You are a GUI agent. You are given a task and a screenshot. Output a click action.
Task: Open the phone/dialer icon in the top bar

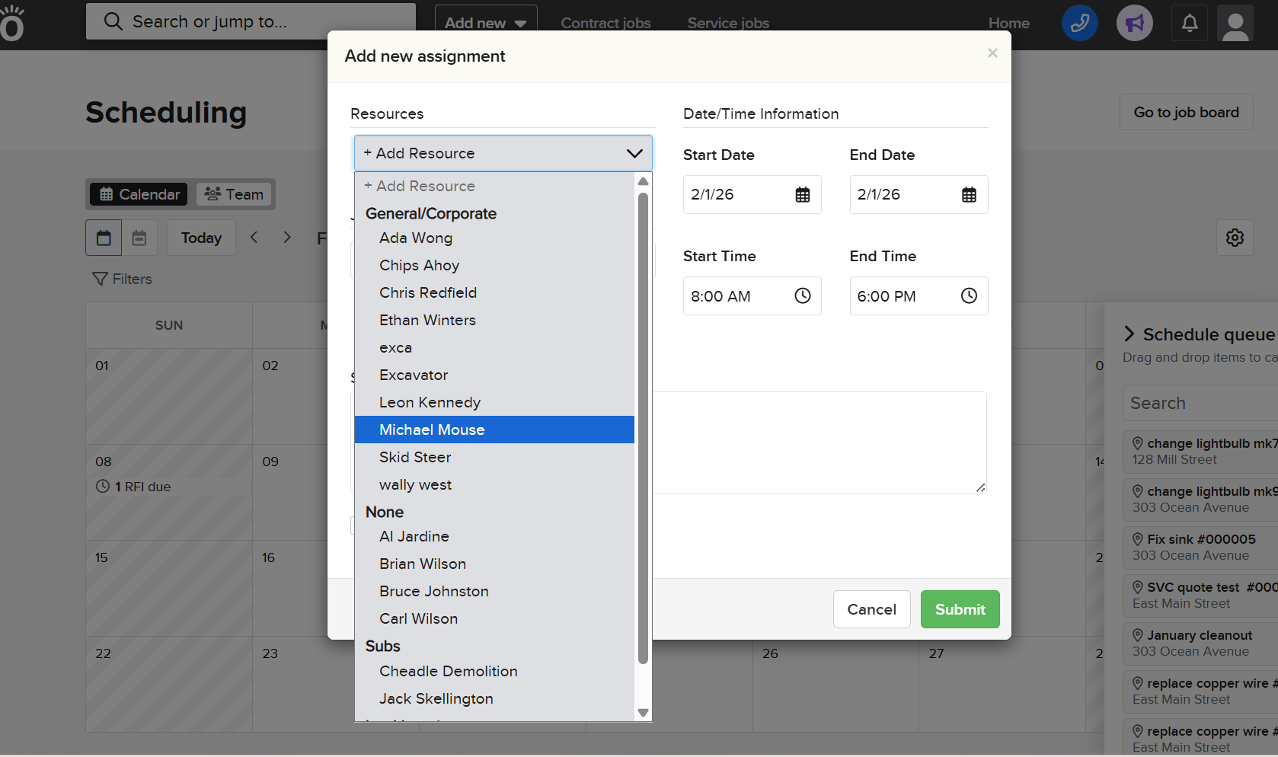point(1079,23)
